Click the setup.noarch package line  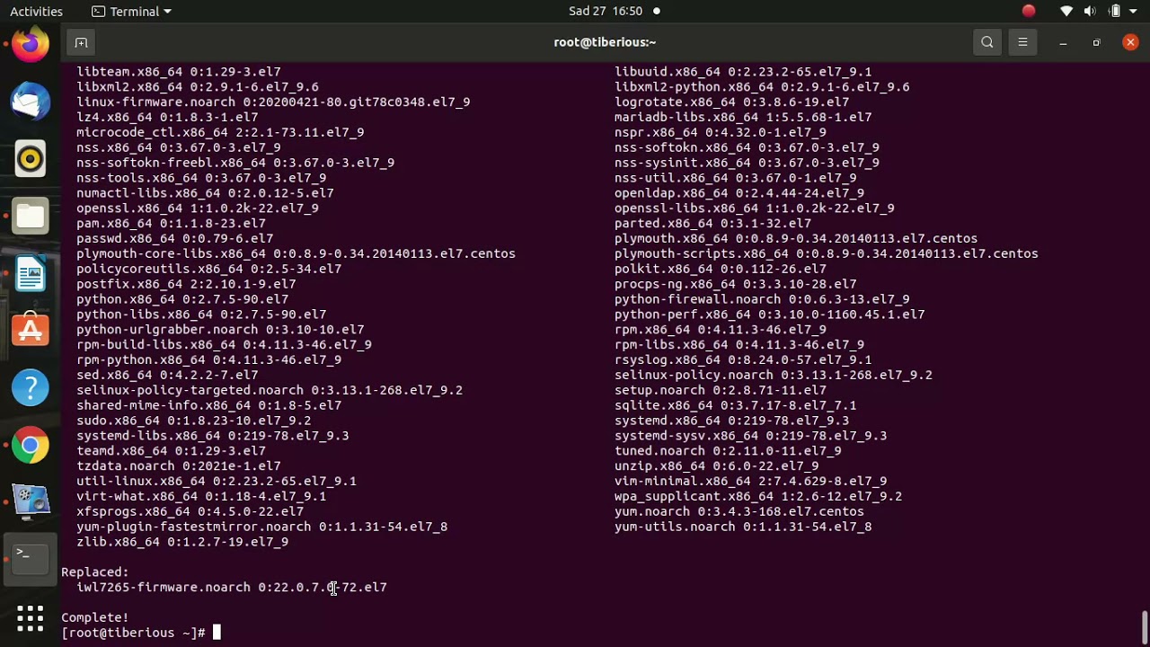coord(721,390)
